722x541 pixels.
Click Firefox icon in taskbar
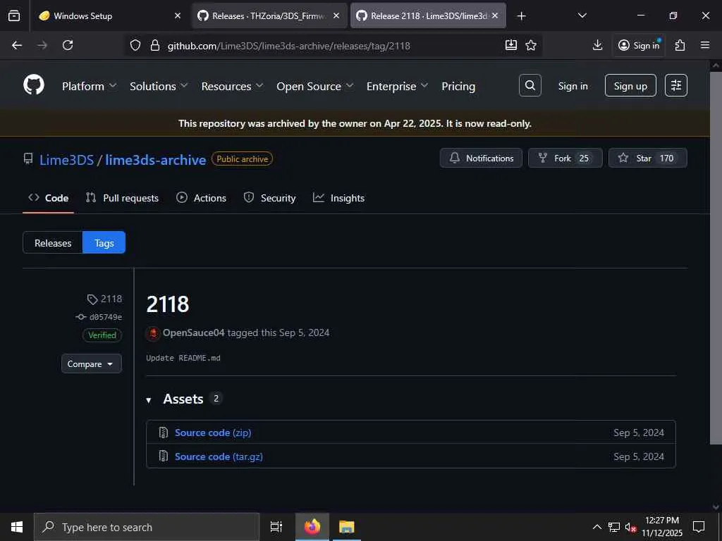click(x=312, y=527)
